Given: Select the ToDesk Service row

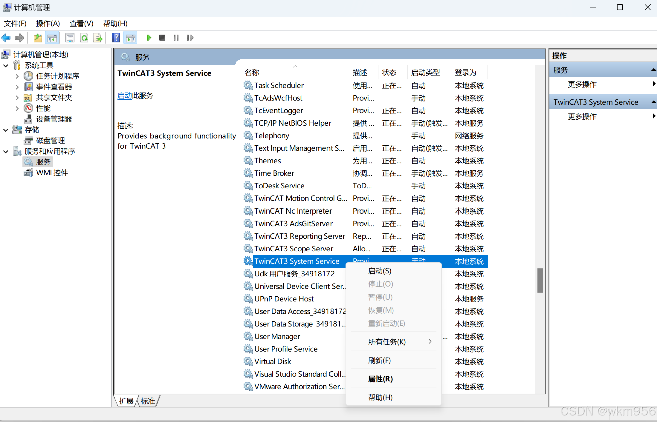Looking at the screenshot, I should tap(365, 186).
